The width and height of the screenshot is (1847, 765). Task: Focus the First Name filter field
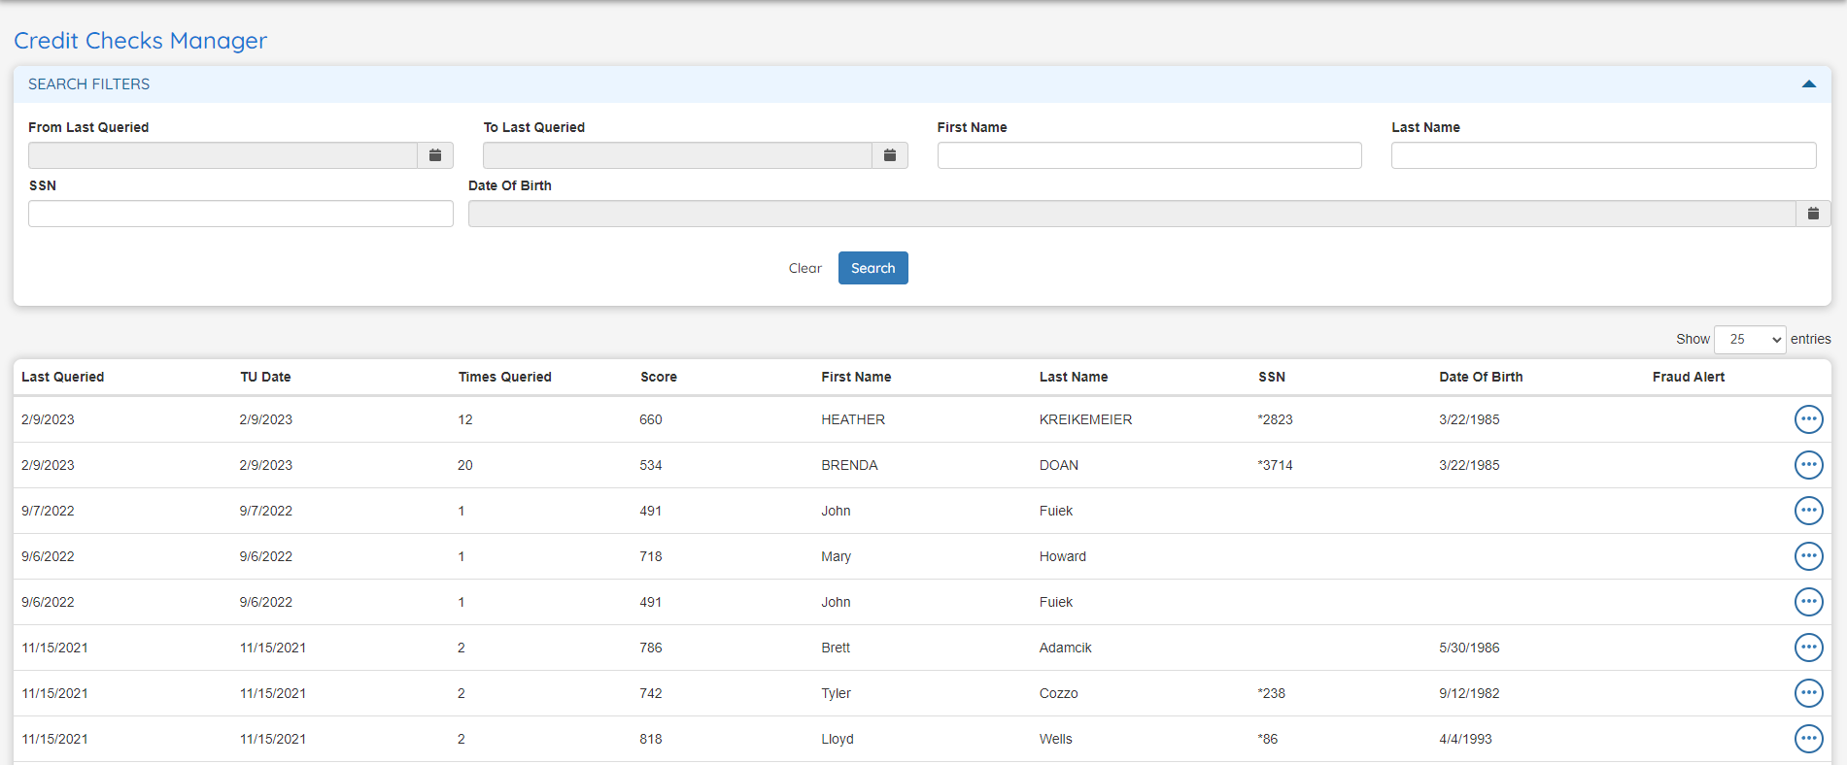click(x=1149, y=155)
